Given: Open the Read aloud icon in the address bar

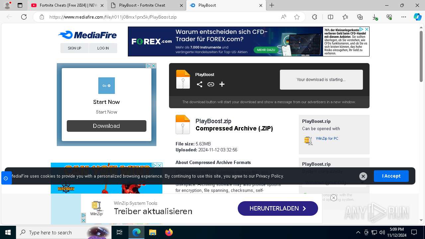Looking at the screenshot, I should pyautogui.click(x=284, y=17).
